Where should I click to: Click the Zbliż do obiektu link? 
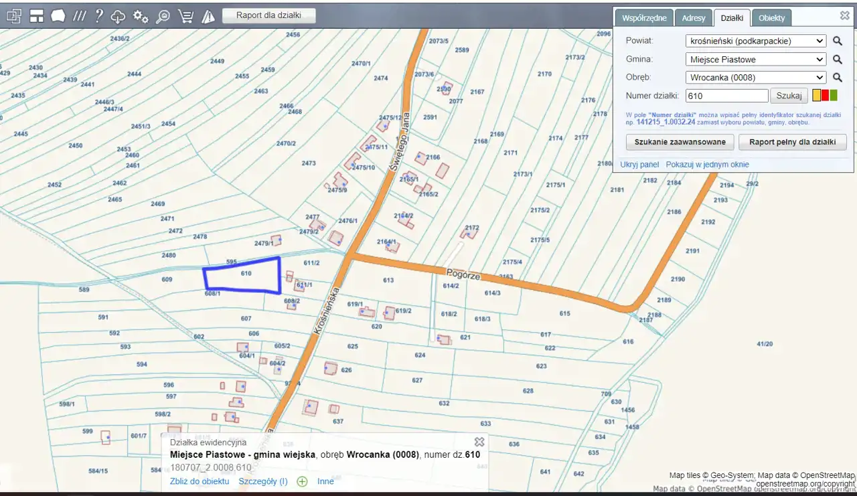(x=200, y=481)
